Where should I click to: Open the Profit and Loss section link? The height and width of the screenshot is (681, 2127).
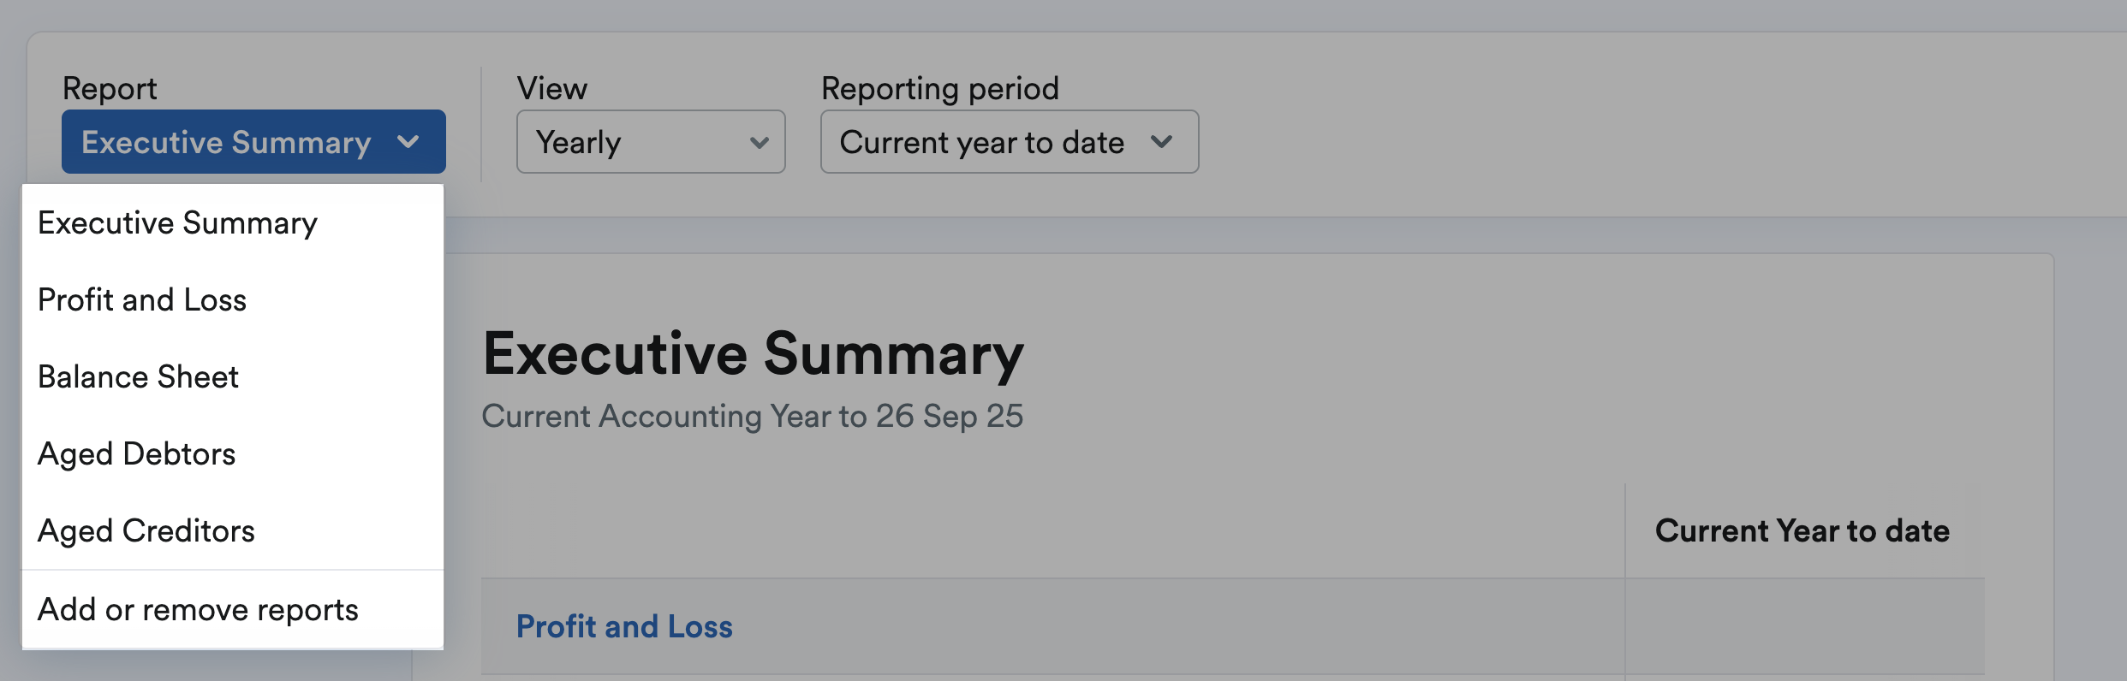pos(623,626)
